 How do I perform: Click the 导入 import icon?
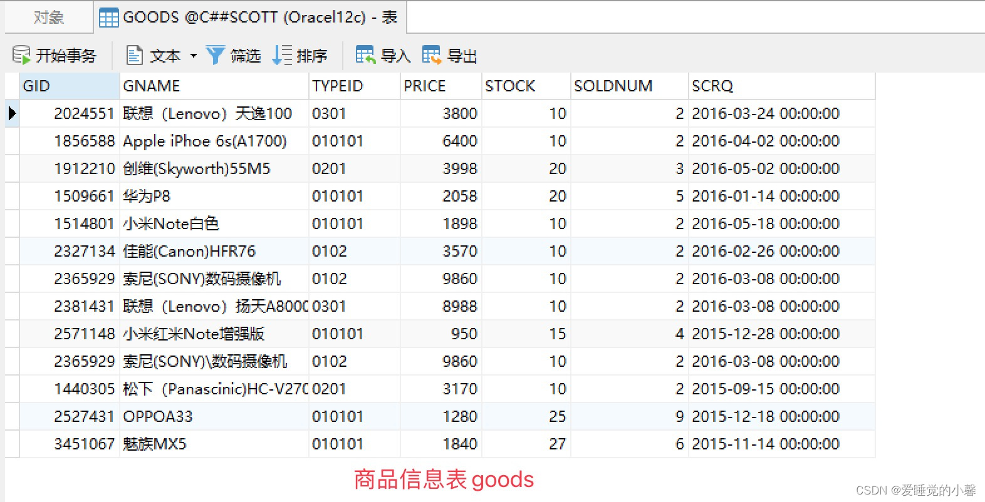pyautogui.click(x=365, y=55)
